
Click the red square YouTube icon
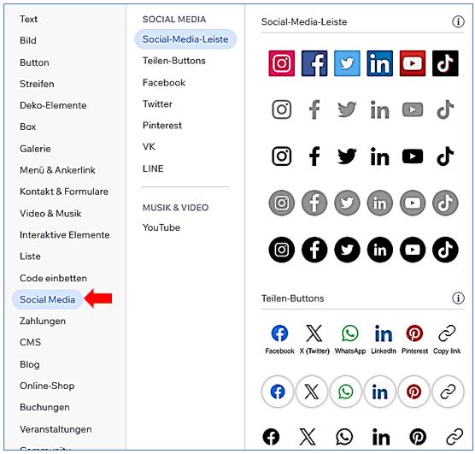pyautogui.click(x=413, y=63)
